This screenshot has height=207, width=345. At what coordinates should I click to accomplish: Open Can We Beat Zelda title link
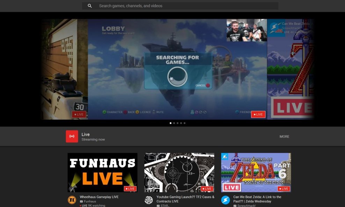pyautogui.click(x=257, y=199)
